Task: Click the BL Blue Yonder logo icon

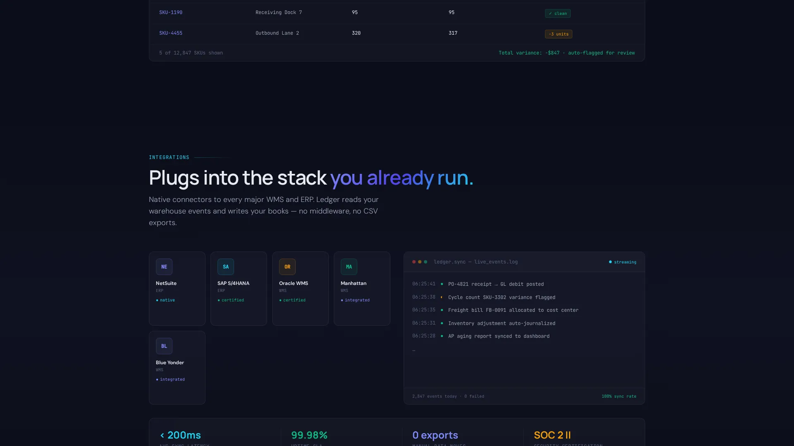Action: click(x=164, y=346)
